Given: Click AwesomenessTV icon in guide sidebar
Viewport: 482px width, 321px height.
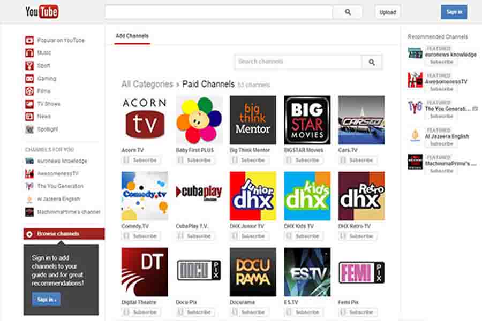Looking at the screenshot, I should tap(29, 173).
